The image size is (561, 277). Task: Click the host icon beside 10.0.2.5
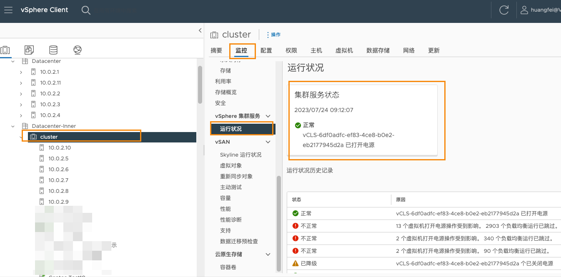[x=42, y=159]
